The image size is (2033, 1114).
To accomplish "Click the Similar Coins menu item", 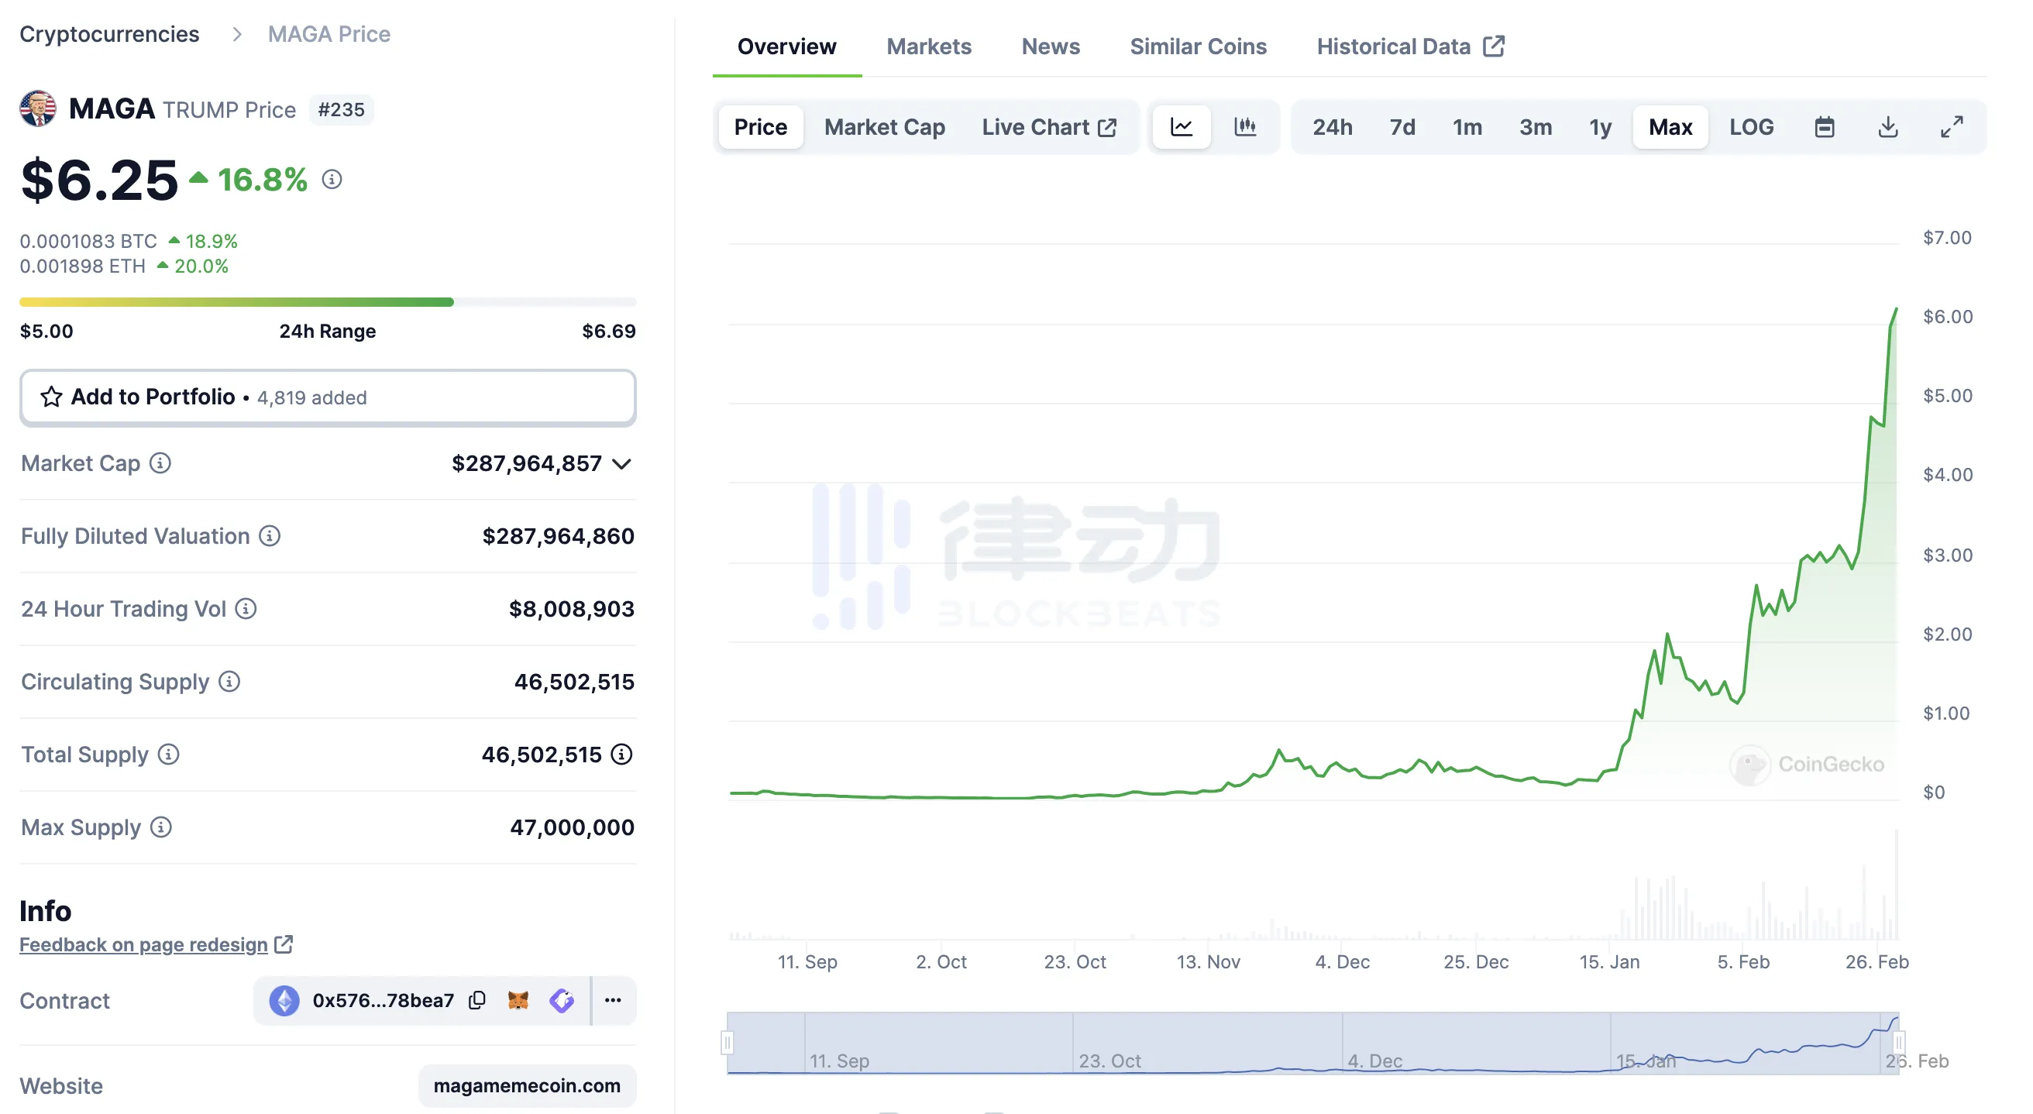I will pyautogui.click(x=1198, y=44).
